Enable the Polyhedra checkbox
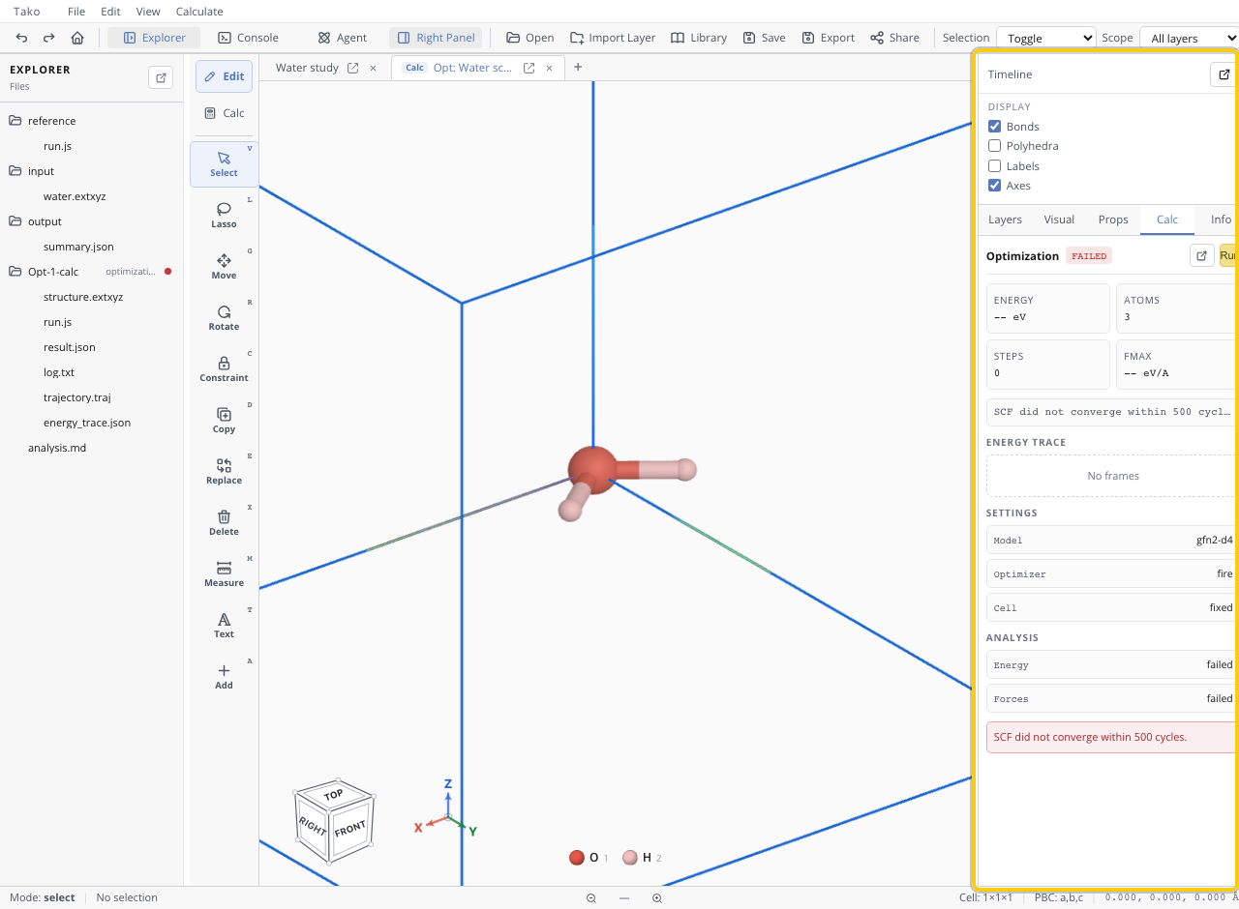The image size is (1239, 909). 994,146
